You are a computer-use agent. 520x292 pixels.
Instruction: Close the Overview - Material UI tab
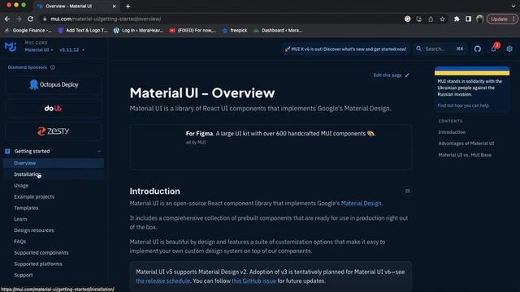point(114,6)
